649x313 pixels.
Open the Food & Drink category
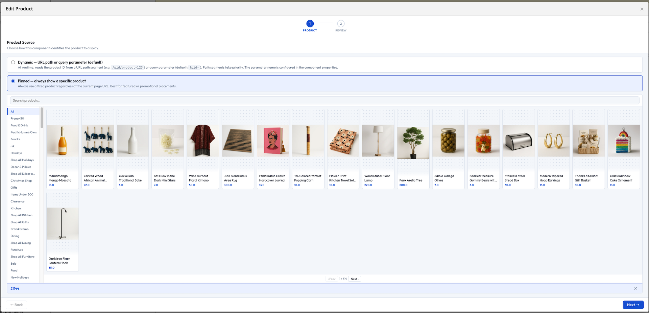click(x=23, y=125)
